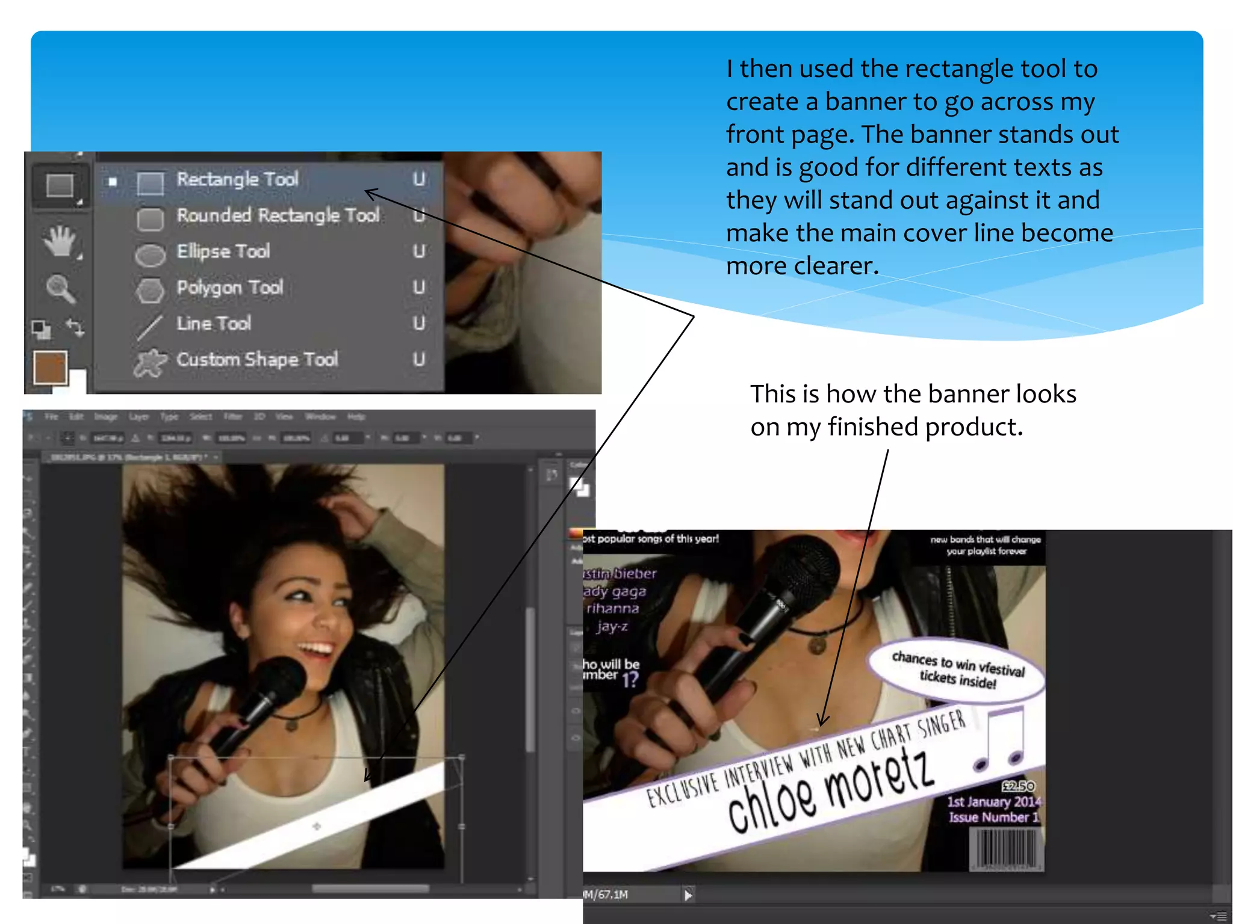Open the Filter menu
This screenshot has height=924, width=1233.
point(232,416)
